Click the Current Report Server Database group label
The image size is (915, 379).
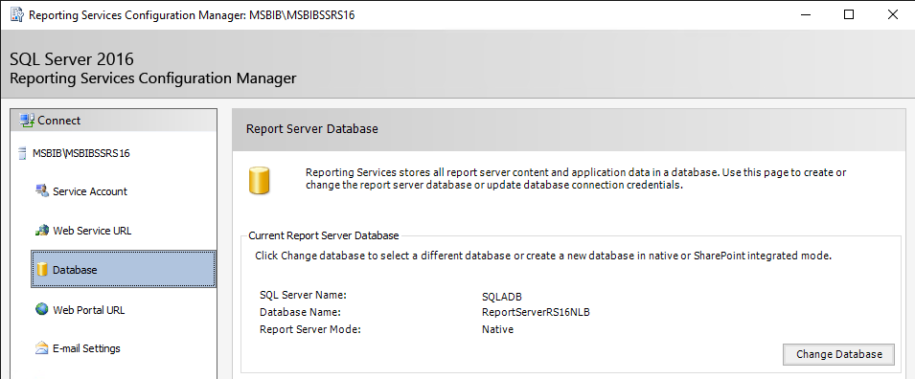point(324,235)
